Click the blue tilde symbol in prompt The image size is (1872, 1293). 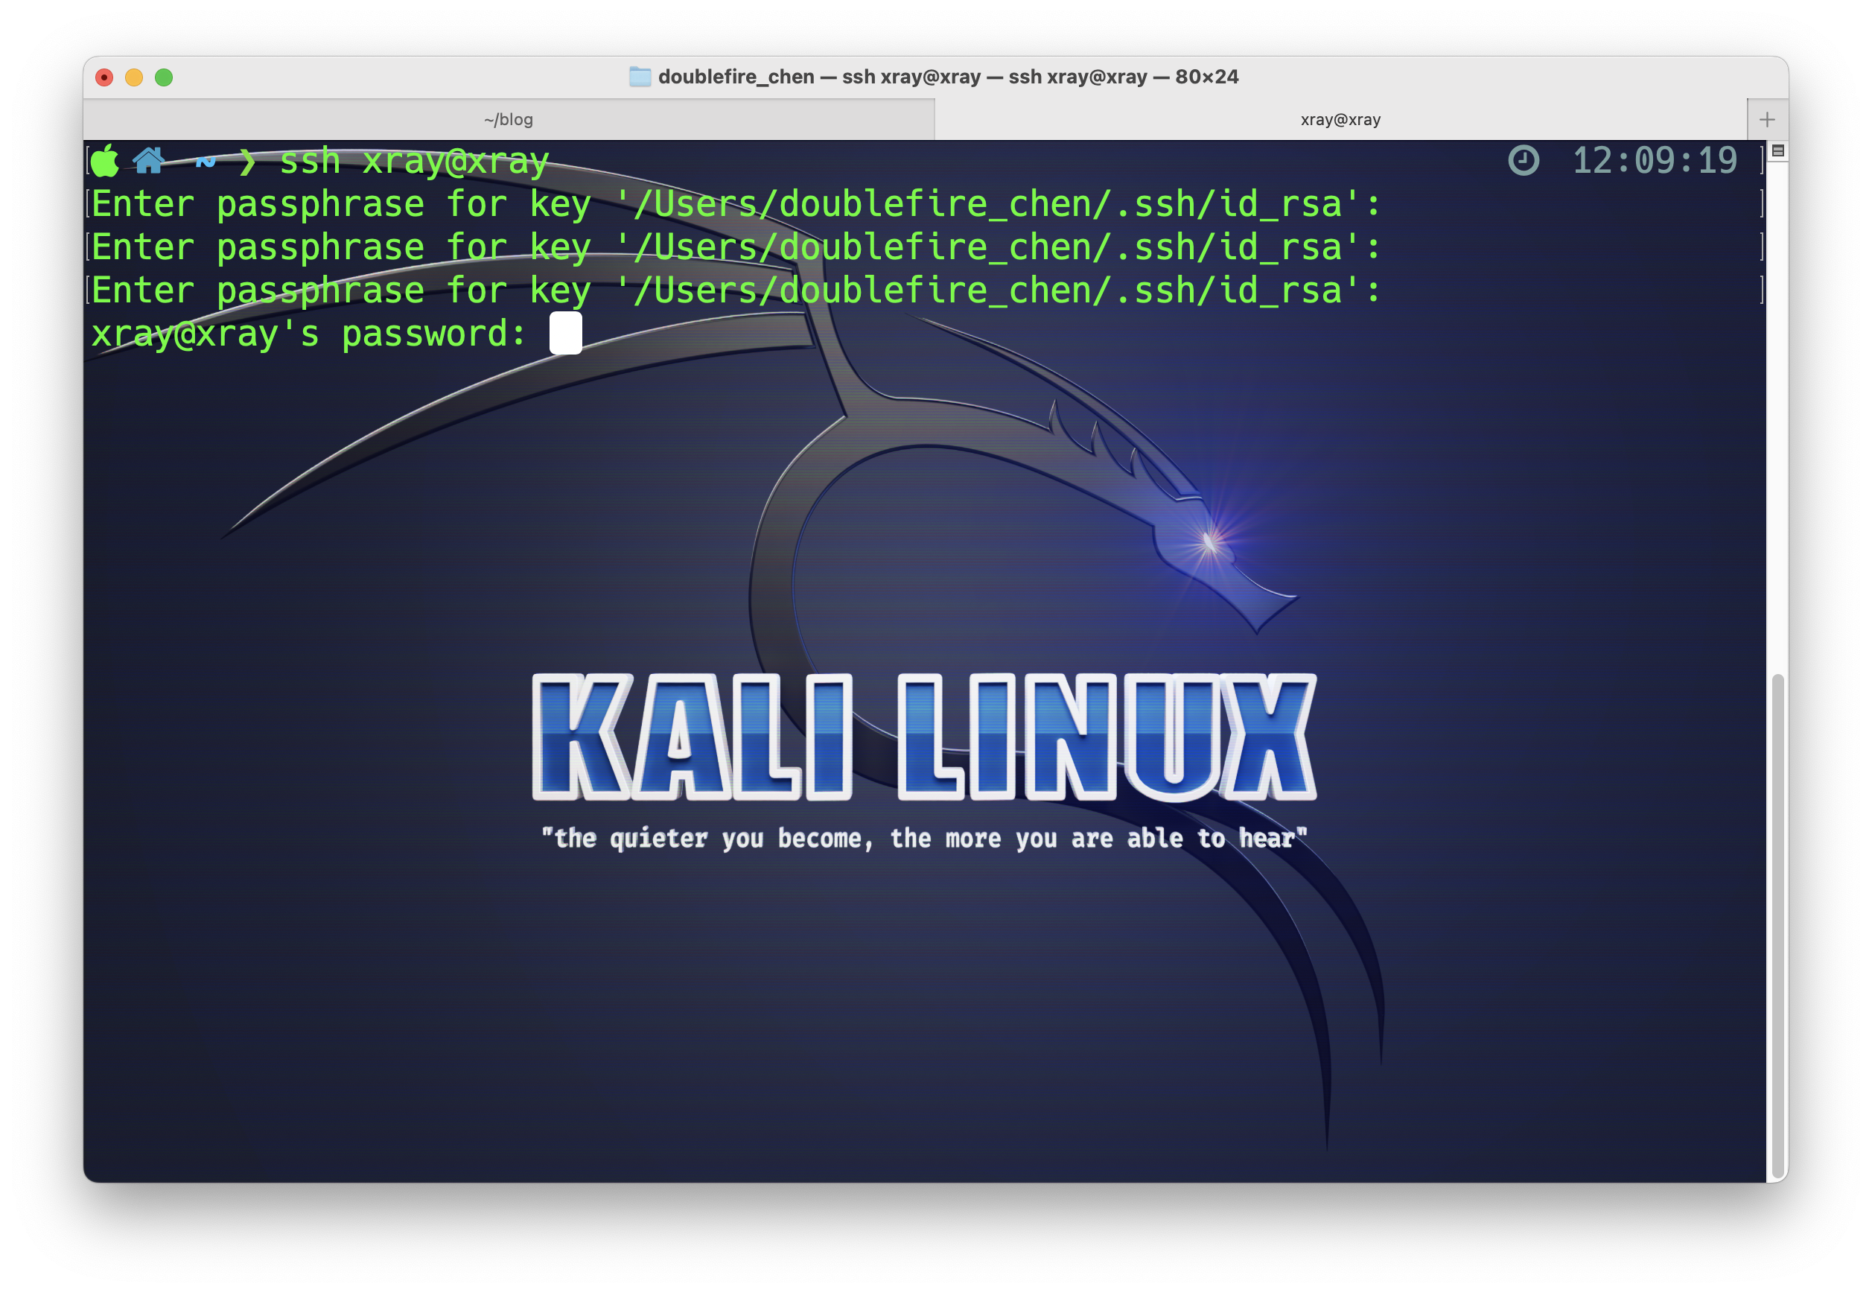pos(205,160)
